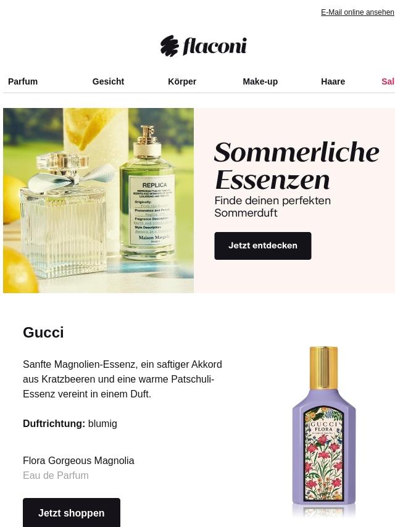Click the ribbed glass perfume bottle with bow
395x527 pixels.
pos(63,215)
